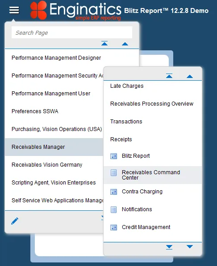
Task: Jump to top arrow in Receivables submenu
Action: [169, 76]
